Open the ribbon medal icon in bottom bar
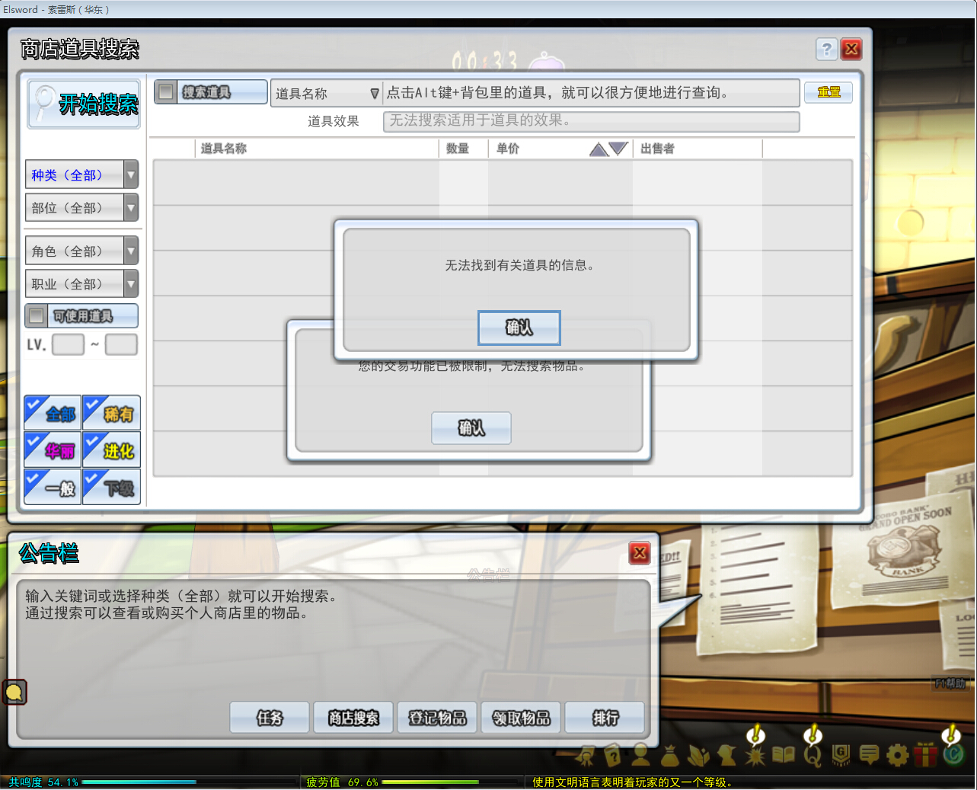 click(x=586, y=754)
